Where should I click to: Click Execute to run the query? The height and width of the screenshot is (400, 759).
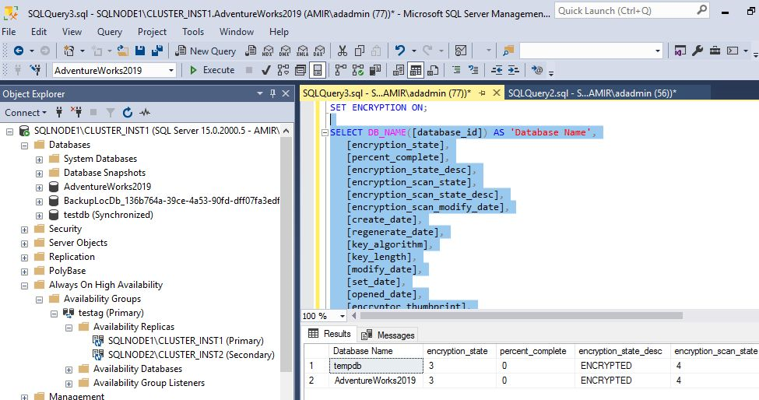pos(212,70)
